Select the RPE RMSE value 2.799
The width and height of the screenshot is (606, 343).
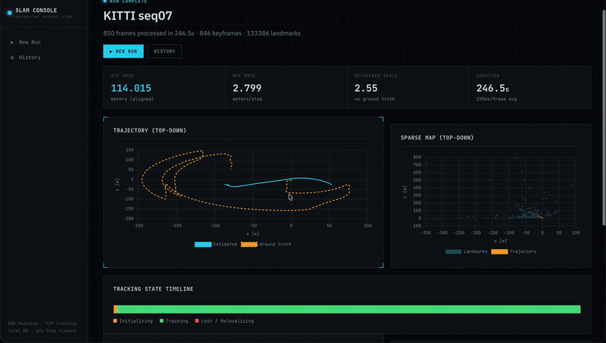coord(247,88)
